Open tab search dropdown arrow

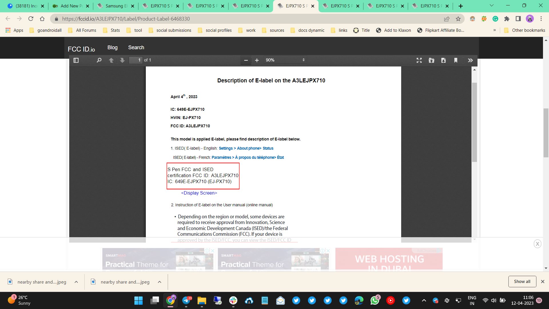[492, 6]
